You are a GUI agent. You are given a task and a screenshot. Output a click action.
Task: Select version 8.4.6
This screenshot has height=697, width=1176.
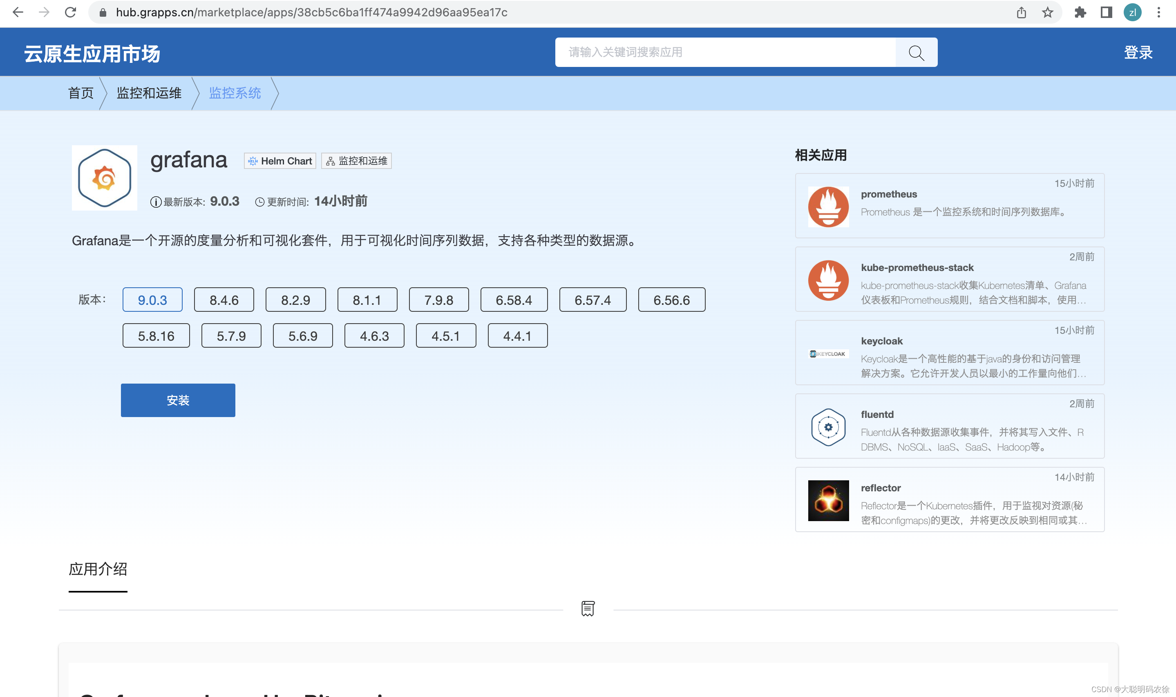224,300
